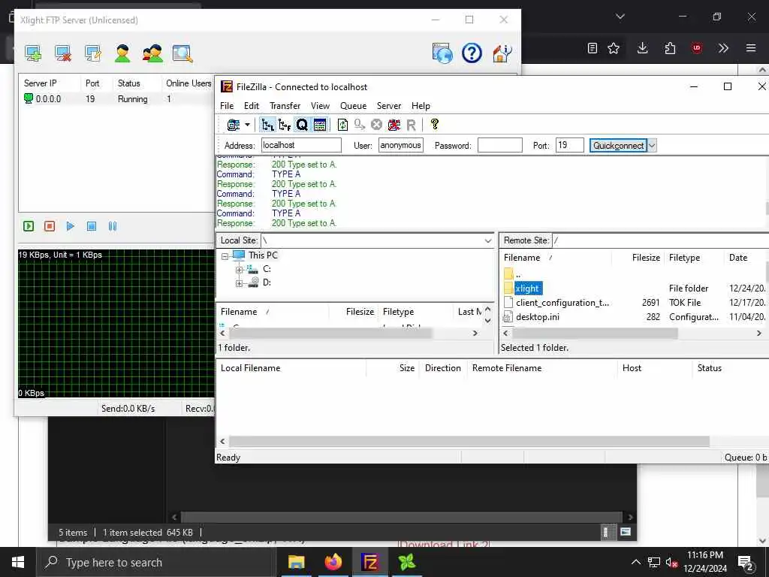Select the client_configuration_t... remote file
769x577 pixels.
click(562, 303)
